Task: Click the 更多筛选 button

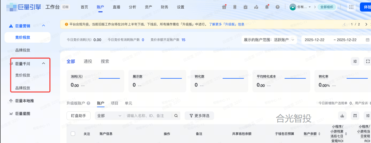Action: click(199, 116)
